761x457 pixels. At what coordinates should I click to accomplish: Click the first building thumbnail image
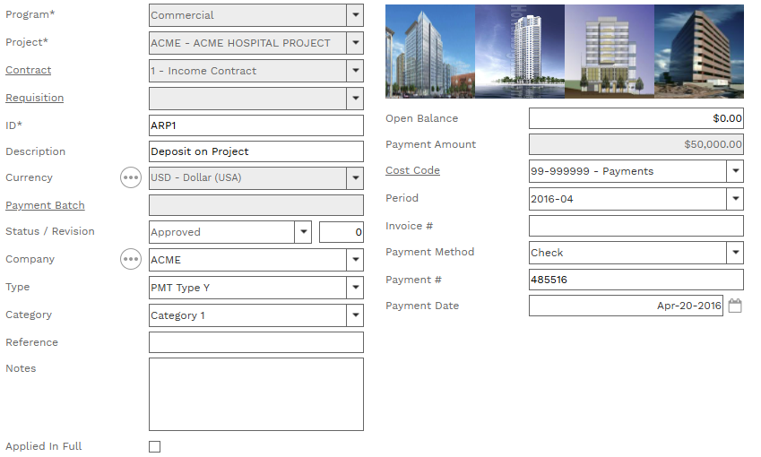(429, 51)
